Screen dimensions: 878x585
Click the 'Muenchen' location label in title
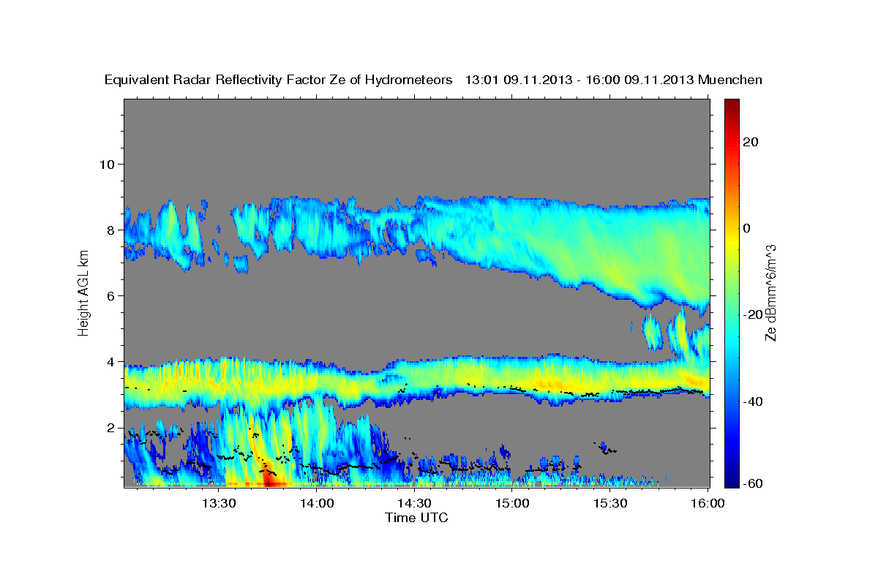(x=730, y=80)
